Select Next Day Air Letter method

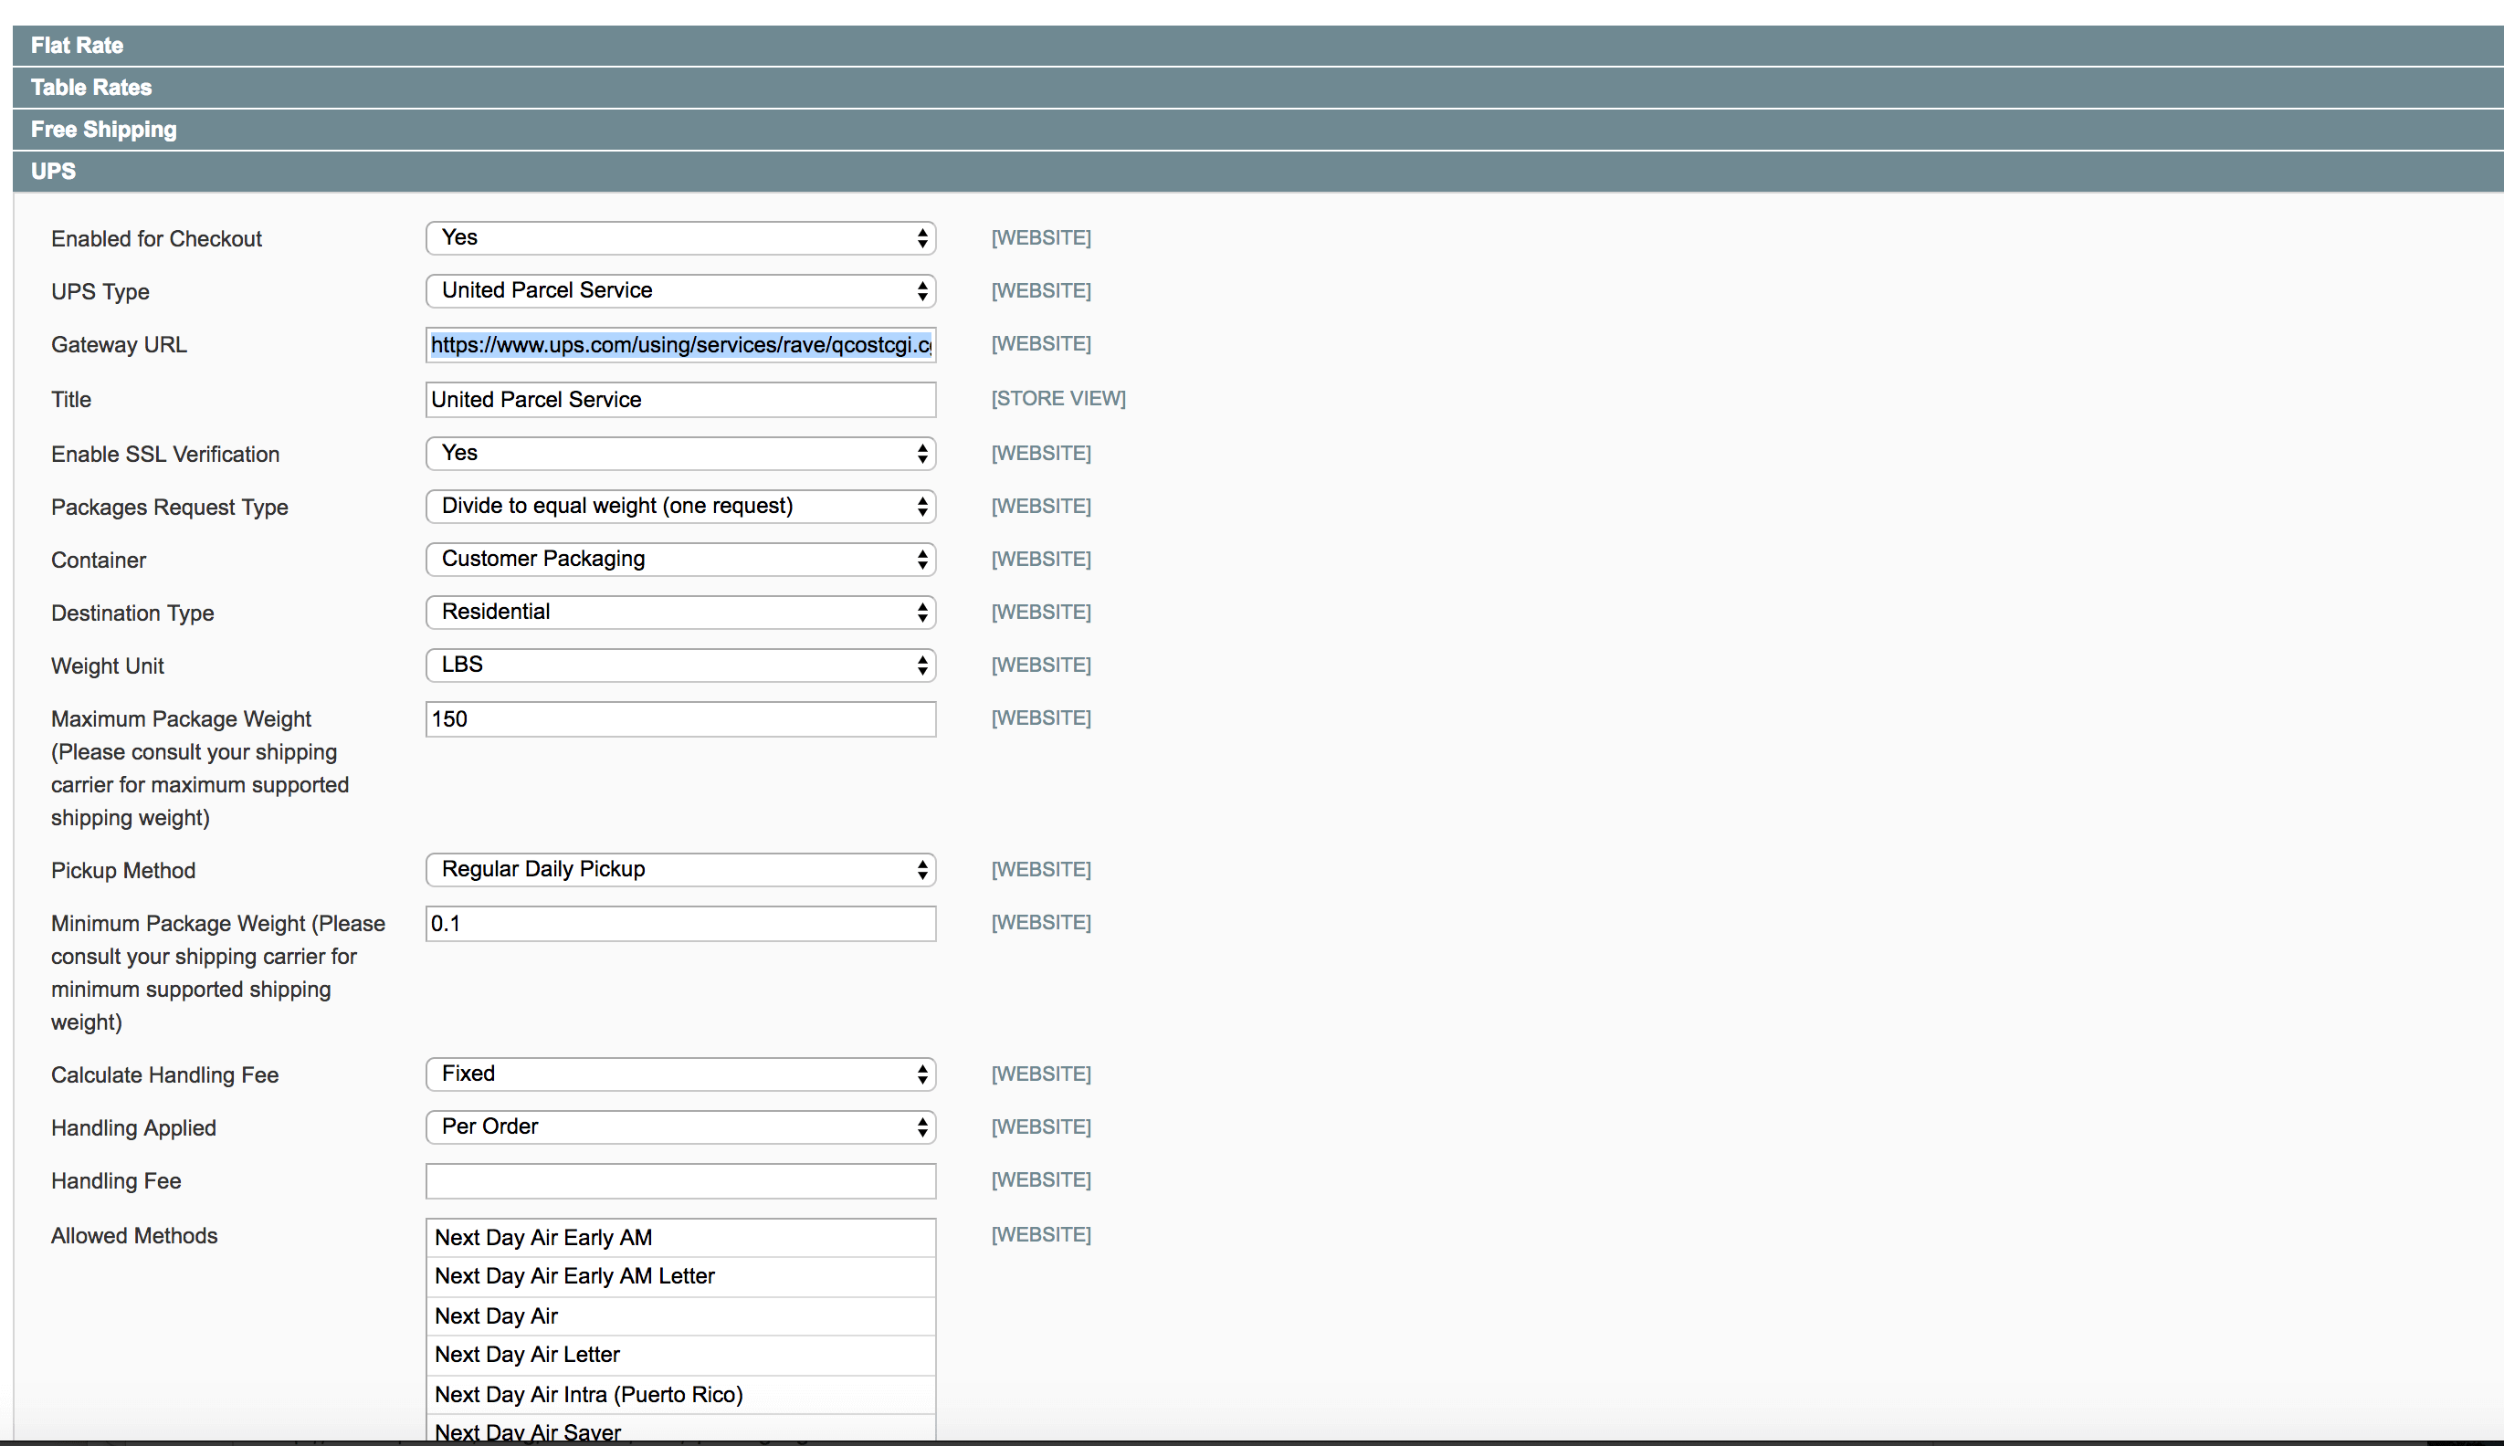point(680,1355)
